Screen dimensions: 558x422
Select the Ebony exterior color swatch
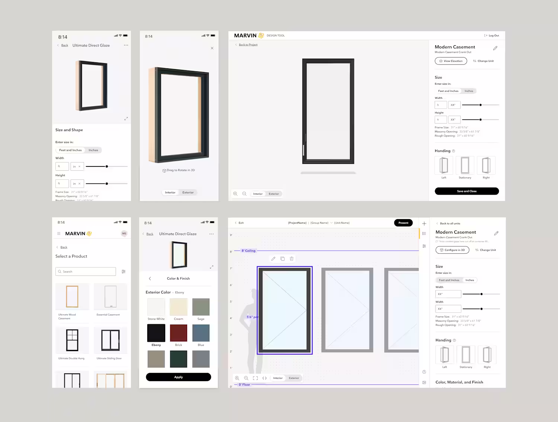pos(156,333)
